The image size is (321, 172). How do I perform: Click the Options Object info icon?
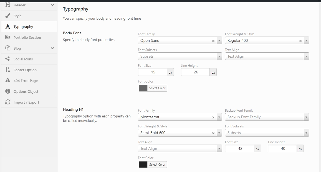pyautogui.click(x=7, y=91)
